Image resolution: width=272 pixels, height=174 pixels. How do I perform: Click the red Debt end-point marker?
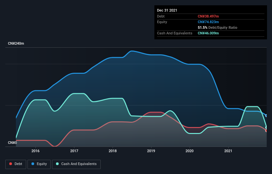266,131
